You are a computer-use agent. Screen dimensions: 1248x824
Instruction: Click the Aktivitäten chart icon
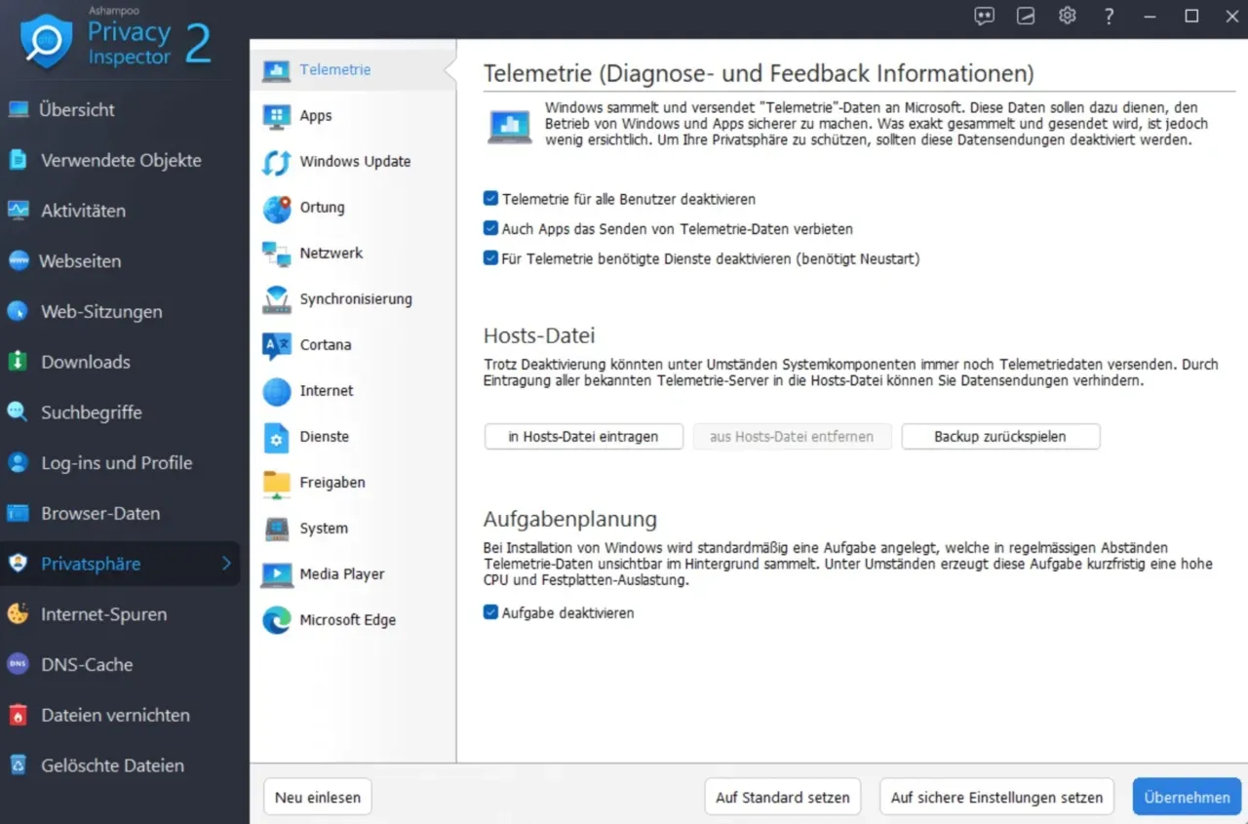18,211
